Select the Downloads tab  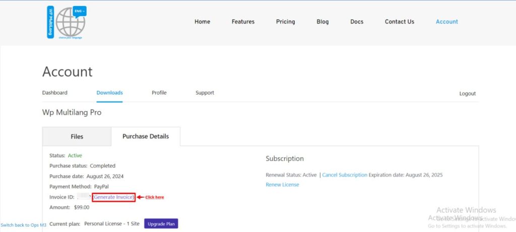pos(109,93)
